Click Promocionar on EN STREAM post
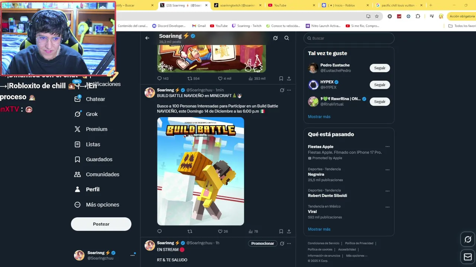Image resolution: width=476 pixels, height=267 pixels. coord(263,244)
